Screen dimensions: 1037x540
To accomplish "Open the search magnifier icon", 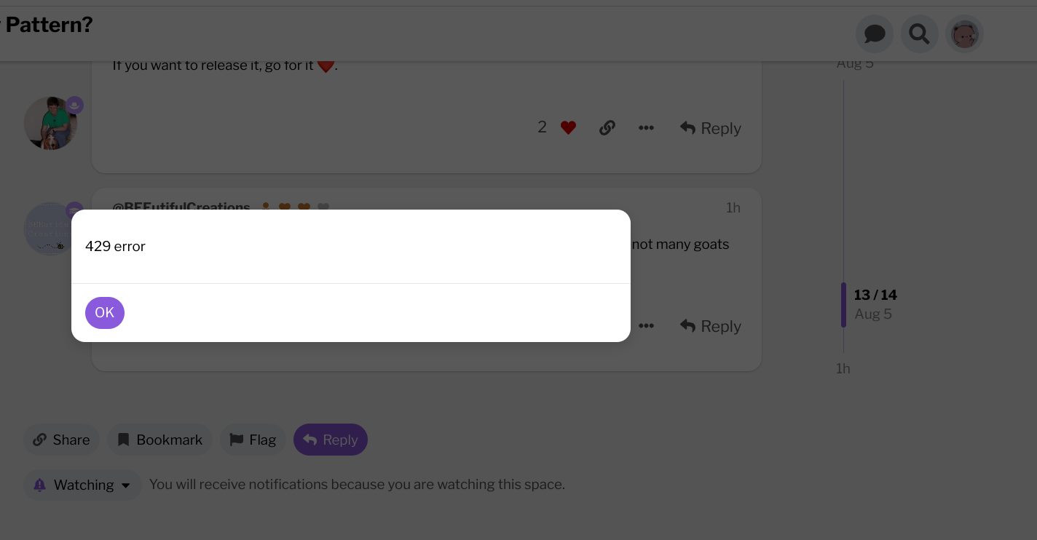I will pos(920,34).
